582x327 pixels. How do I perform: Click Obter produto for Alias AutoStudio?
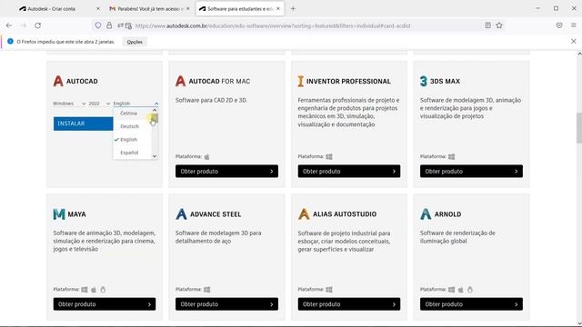349,304
